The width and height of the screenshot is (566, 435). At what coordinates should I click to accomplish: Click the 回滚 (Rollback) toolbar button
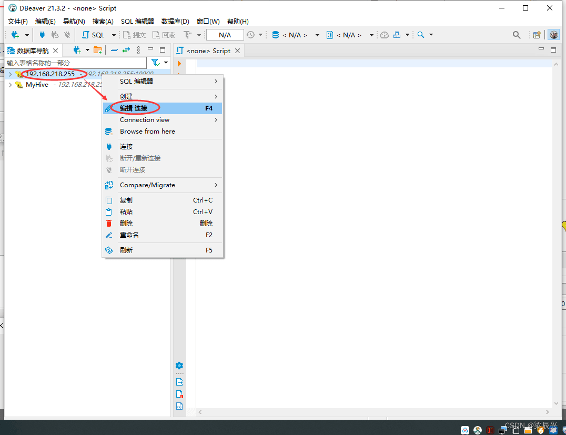[164, 35]
